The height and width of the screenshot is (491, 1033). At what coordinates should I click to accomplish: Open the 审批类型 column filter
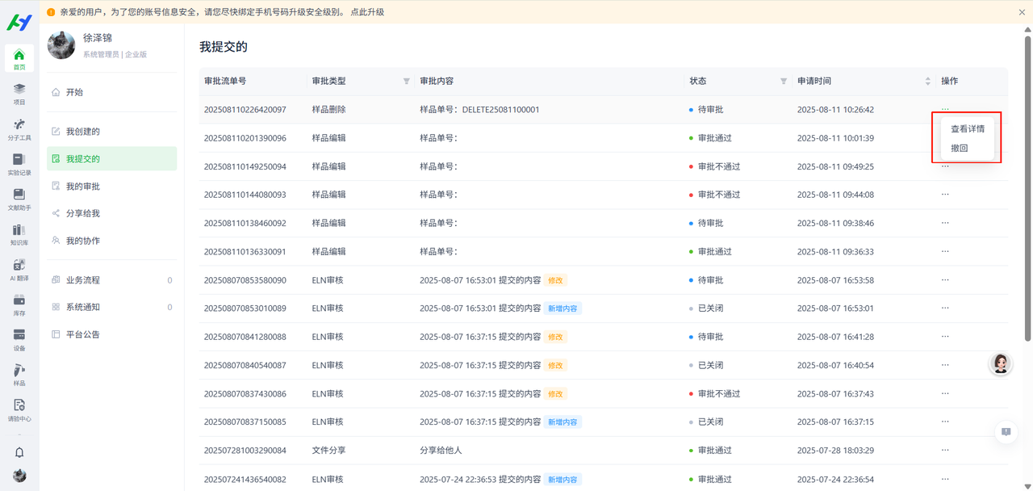coord(406,82)
